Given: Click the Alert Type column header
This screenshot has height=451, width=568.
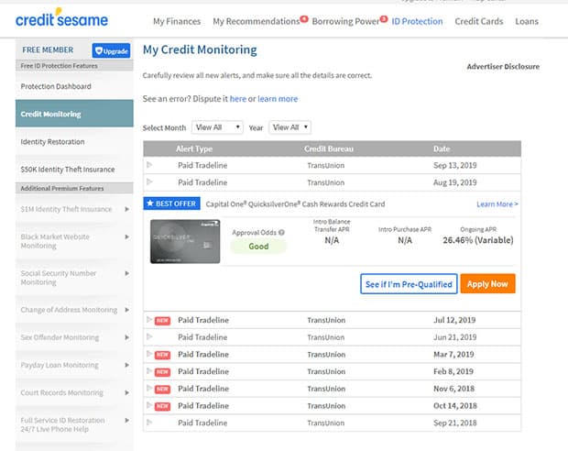Looking at the screenshot, I should click(194, 149).
